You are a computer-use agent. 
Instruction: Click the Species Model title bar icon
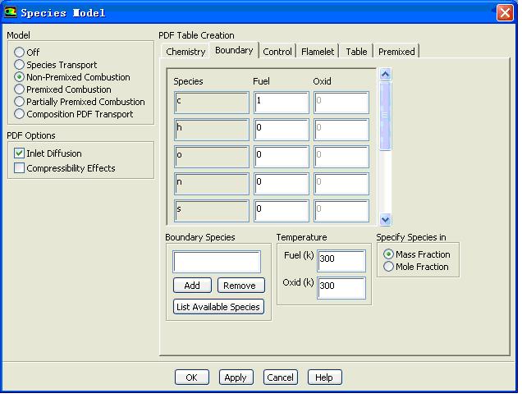[x=11, y=12]
